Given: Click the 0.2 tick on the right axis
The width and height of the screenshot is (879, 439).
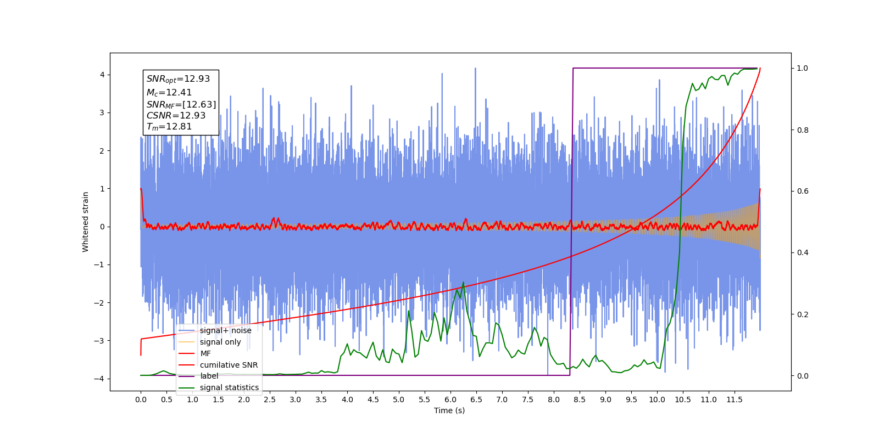Looking at the screenshot, I should (x=803, y=314).
